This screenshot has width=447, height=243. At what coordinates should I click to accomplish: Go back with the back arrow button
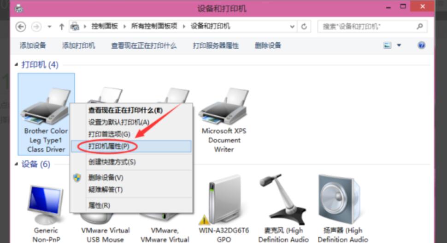pyautogui.click(x=21, y=27)
